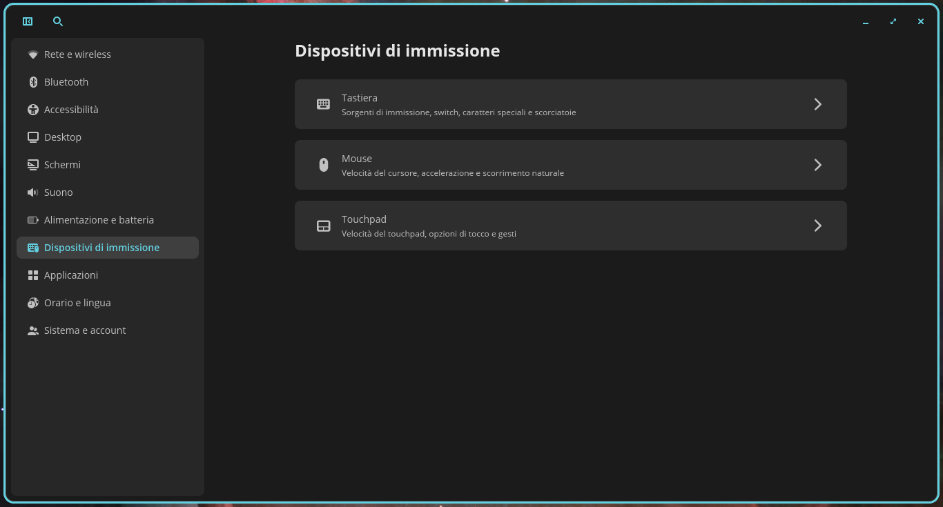Expand Tastiera settings with its chevron arrow
The image size is (943, 507).
[817, 104]
